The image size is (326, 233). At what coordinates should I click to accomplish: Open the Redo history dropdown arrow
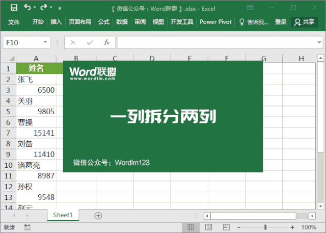(51, 8)
